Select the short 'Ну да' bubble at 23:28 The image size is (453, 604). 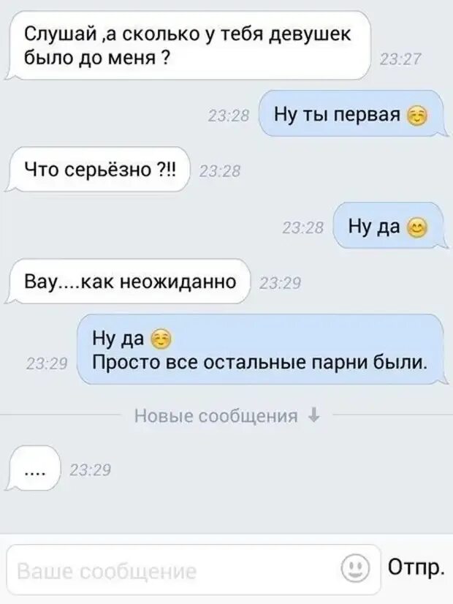[389, 226]
